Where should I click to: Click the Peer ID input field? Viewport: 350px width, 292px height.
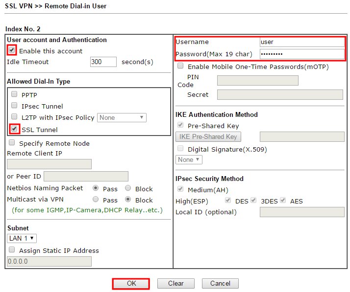tap(86, 177)
